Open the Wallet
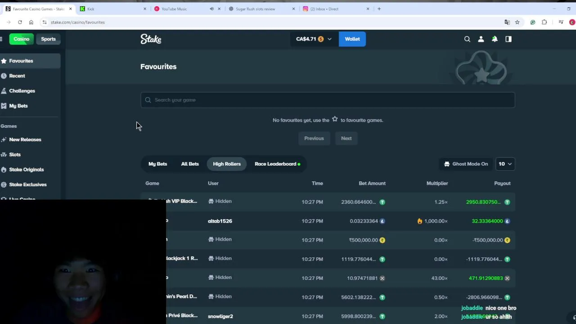This screenshot has height=324, width=576. 352,39
